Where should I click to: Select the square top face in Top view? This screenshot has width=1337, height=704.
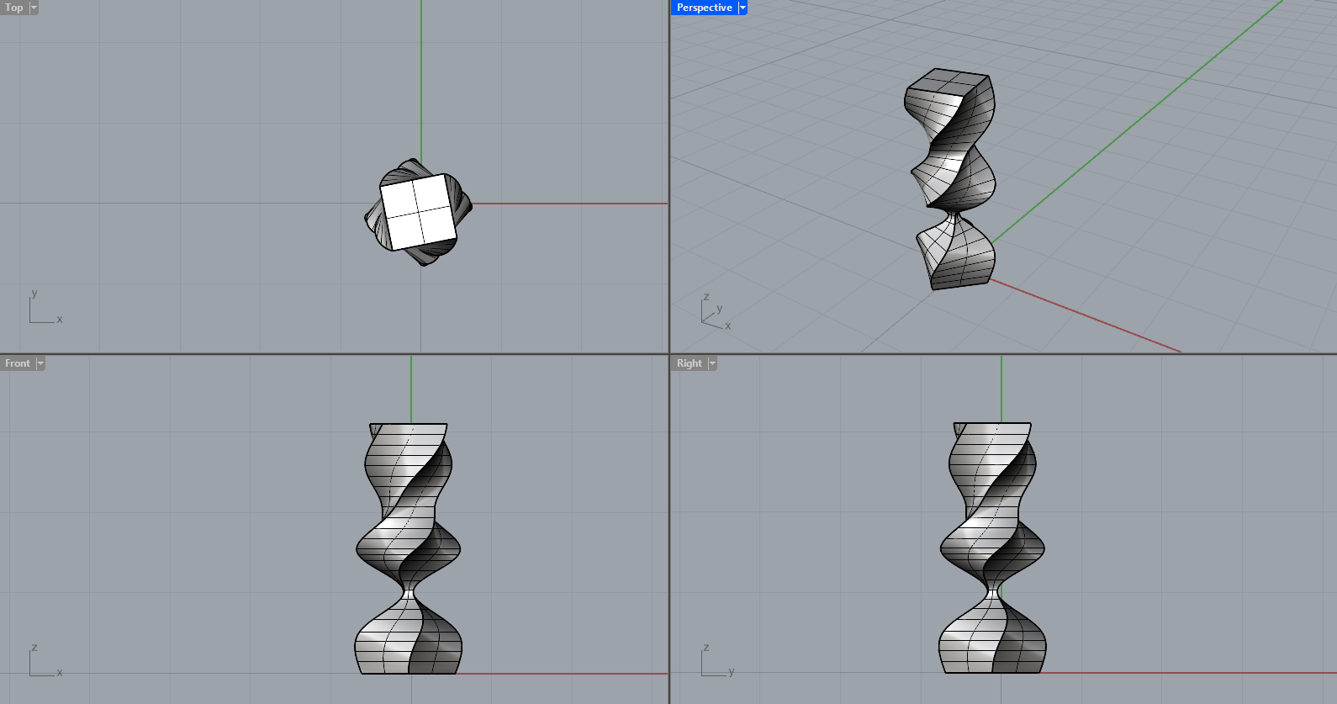tap(419, 212)
